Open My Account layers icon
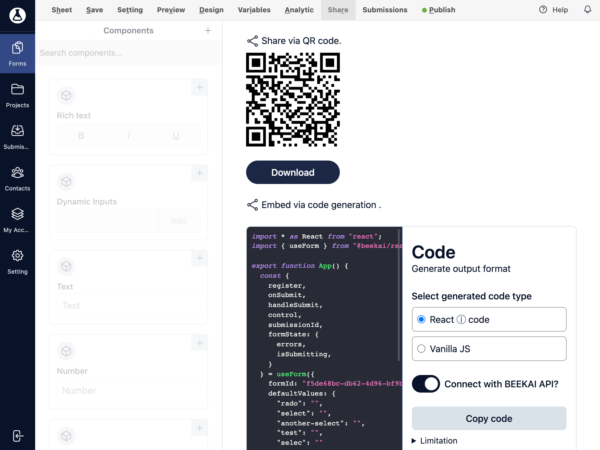The width and height of the screenshot is (600, 450). point(18,214)
